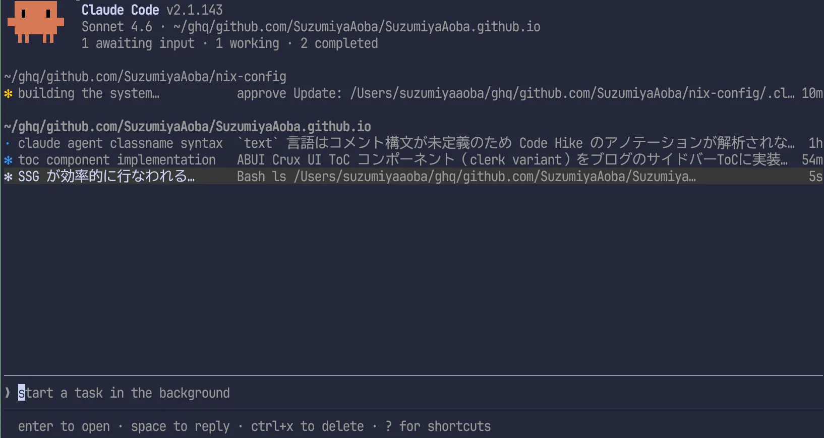824x438 pixels.
Task: Click the white asterisk beside the SSG task
Action: click(8, 177)
